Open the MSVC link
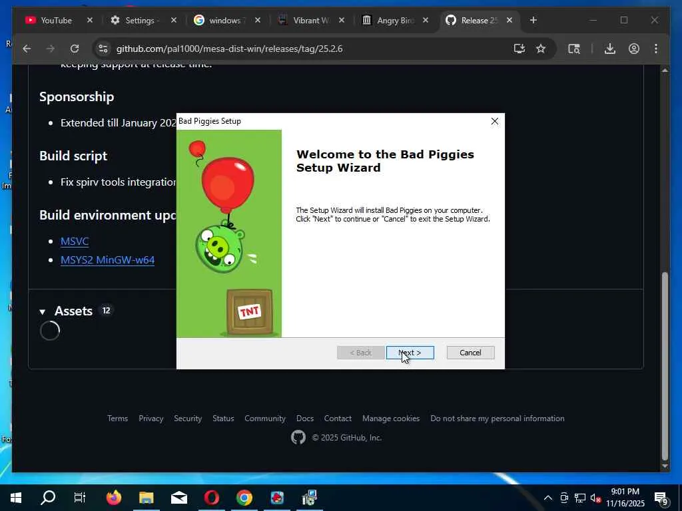 click(x=75, y=241)
